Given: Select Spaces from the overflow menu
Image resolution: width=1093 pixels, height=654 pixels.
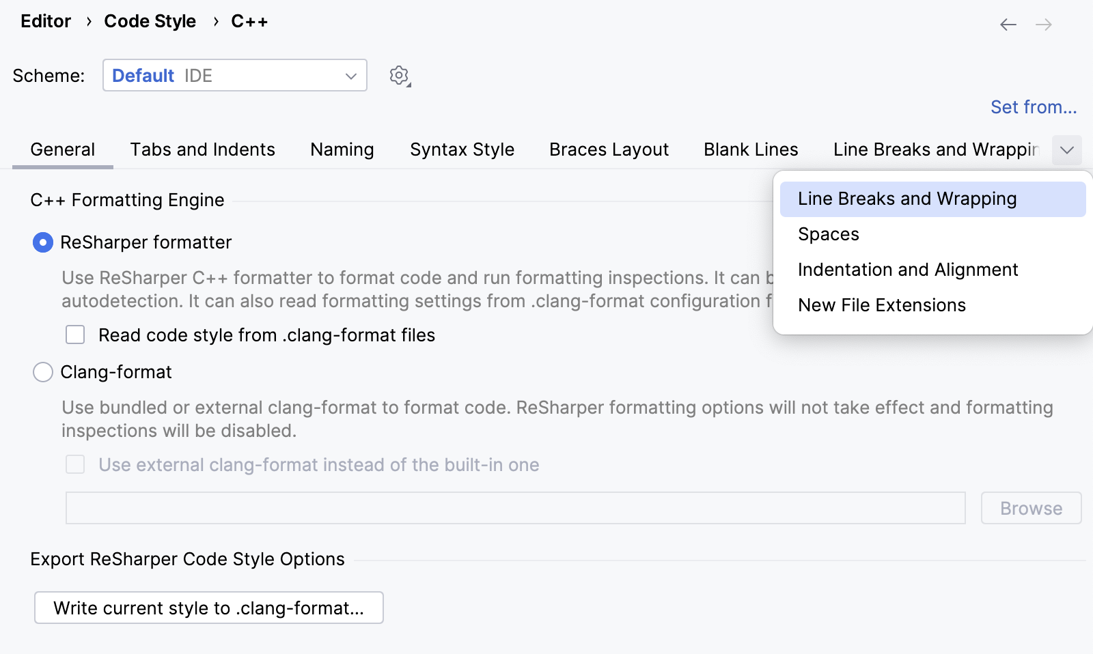Looking at the screenshot, I should coord(828,234).
